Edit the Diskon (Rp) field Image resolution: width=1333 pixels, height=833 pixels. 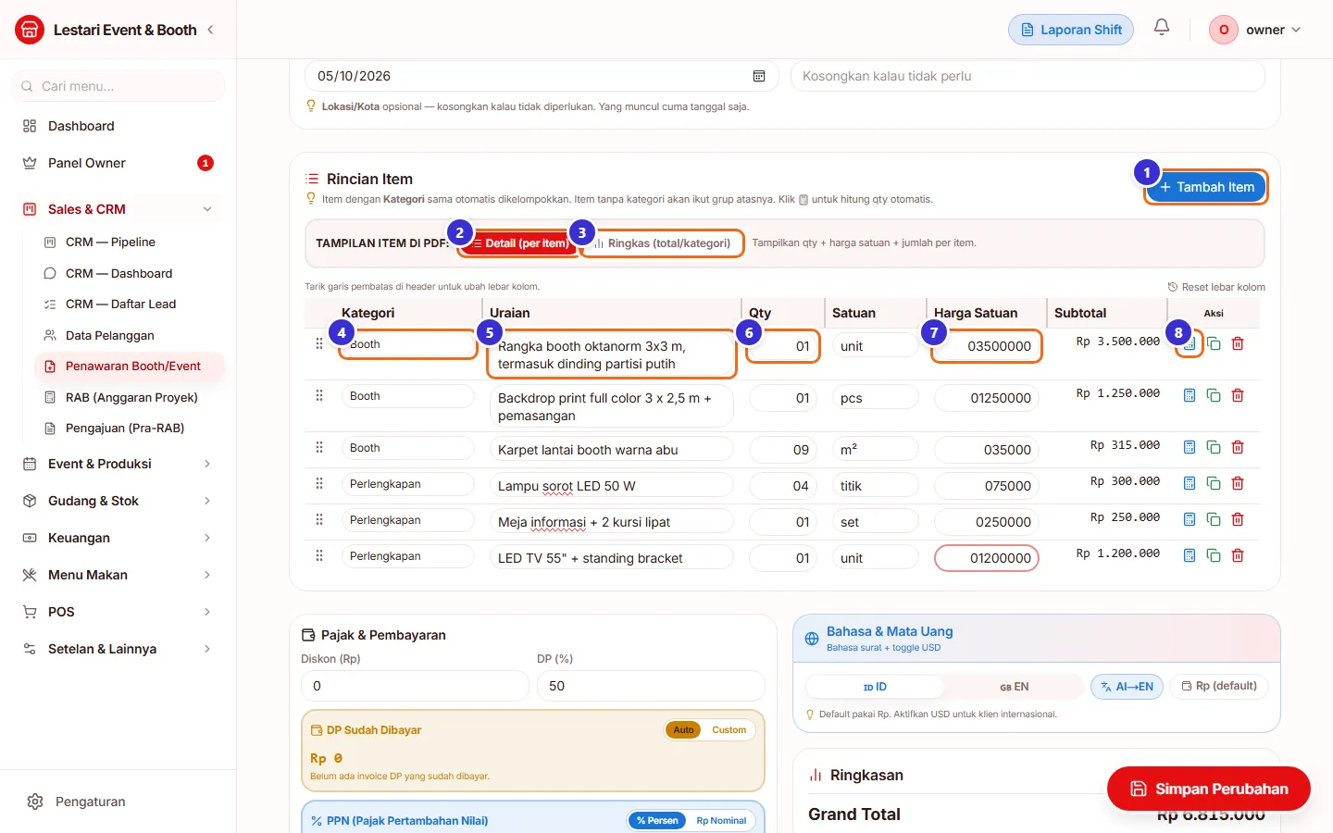415,686
